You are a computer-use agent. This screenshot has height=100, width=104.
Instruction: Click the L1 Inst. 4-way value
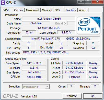pyautogui.click(x=93, y=68)
